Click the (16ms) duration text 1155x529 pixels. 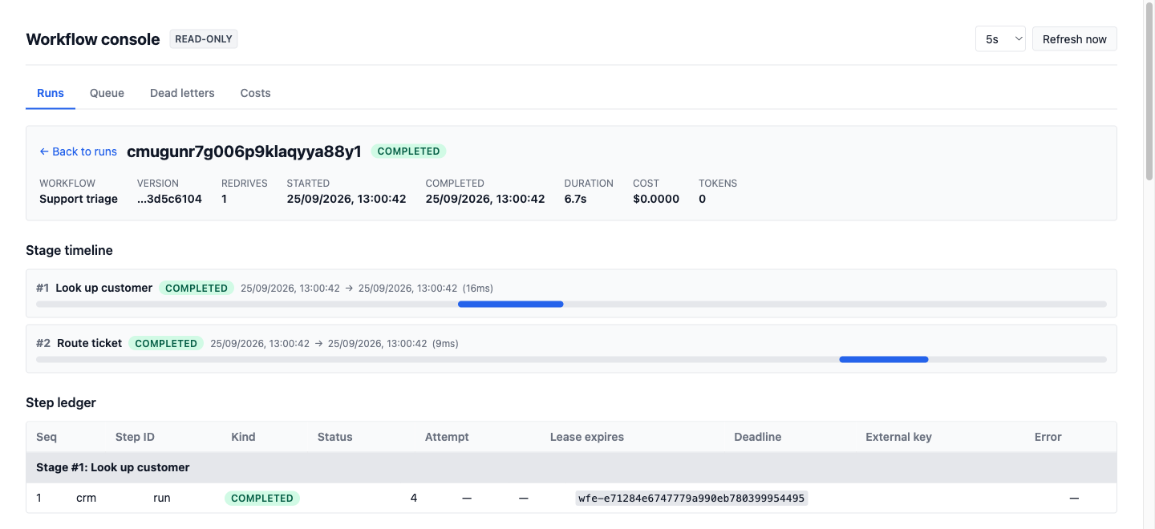click(479, 288)
